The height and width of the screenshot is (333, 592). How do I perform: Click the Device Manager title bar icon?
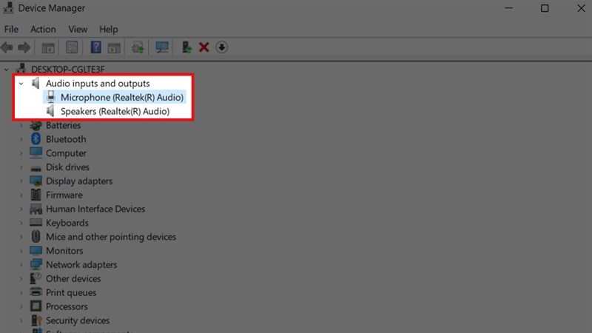pos(8,8)
